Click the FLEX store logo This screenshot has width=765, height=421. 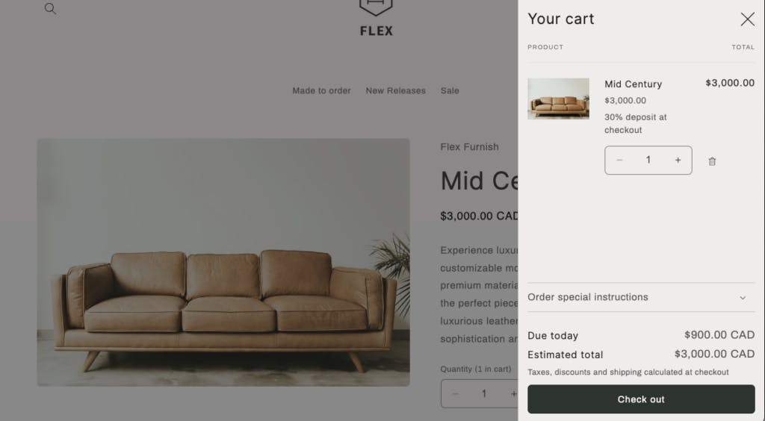click(377, 19)
